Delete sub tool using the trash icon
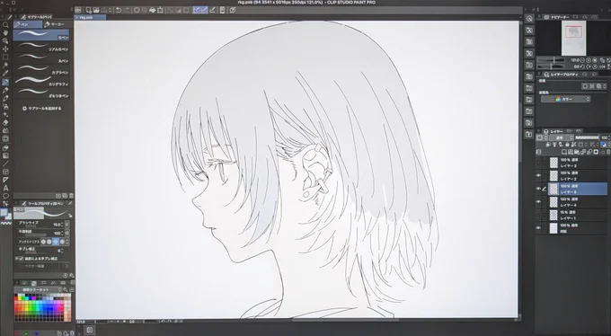Screen dimensions: 611x336 (x=71, y=196)
